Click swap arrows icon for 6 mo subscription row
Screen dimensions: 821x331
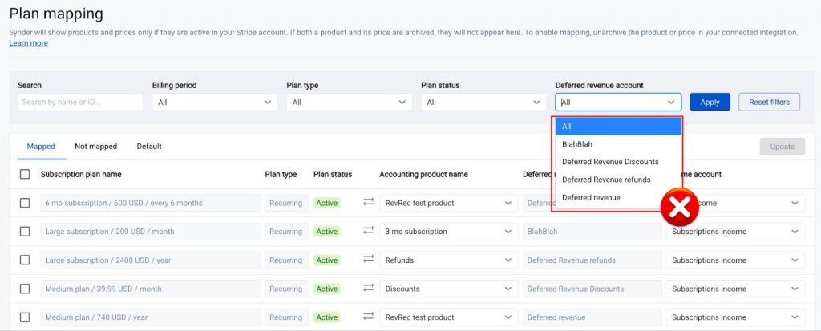click(x=368, y=203)
